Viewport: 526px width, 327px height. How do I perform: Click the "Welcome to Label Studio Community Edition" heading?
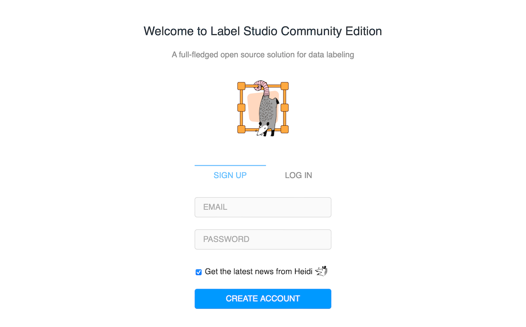pyautogui.click(x=262, y=31)
